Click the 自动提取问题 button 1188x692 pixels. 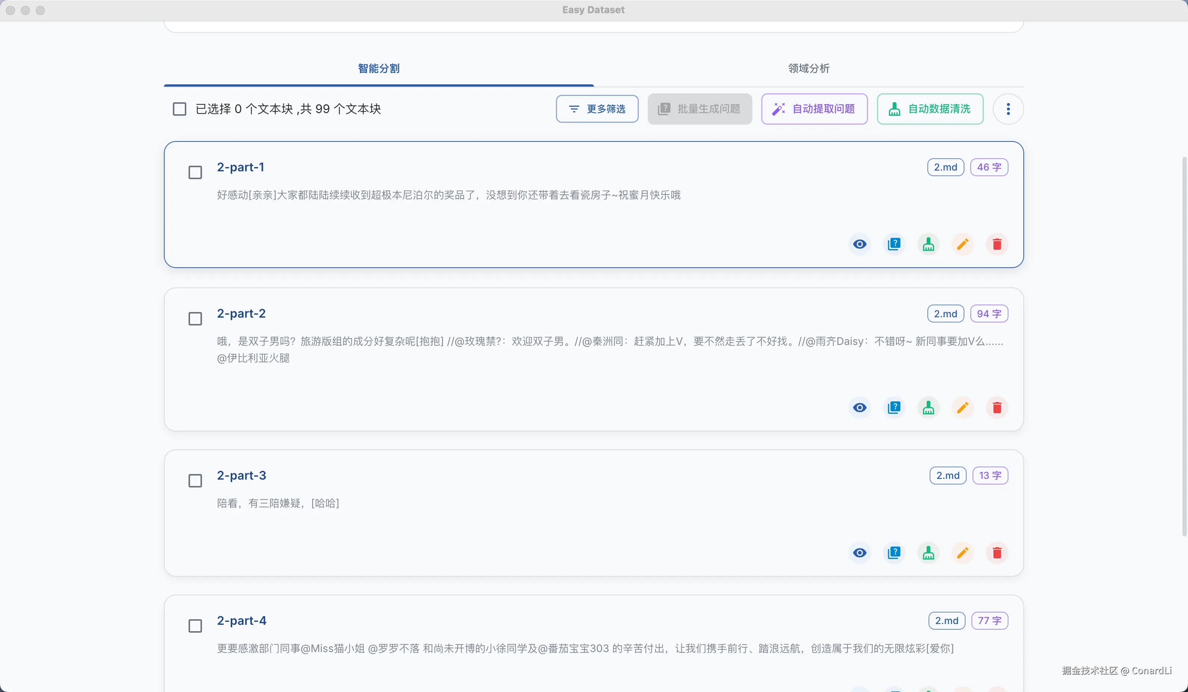[x=814, y=109]
